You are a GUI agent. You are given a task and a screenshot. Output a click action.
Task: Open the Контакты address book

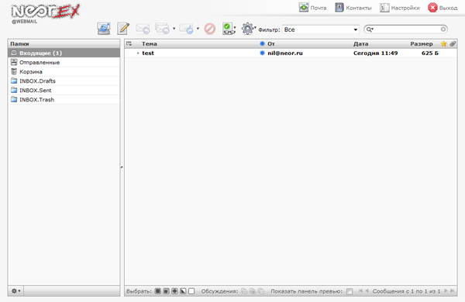coord(353,8)
